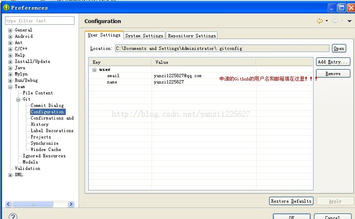The image size is (355, 219).
Task: Click the forward navigation arrow icon
Action: (x=335, y=21)
